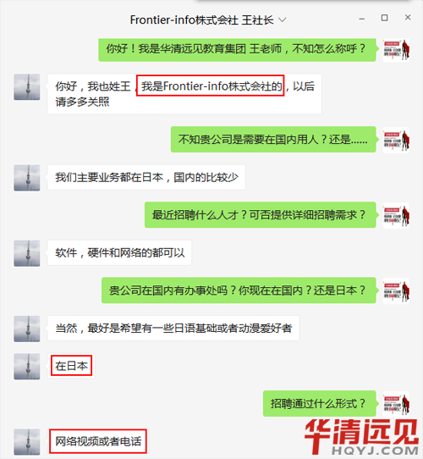Click the 华清远见 HQYJ.COM watermark logo
Screen dimensions: 423x459
coord(361,437)
